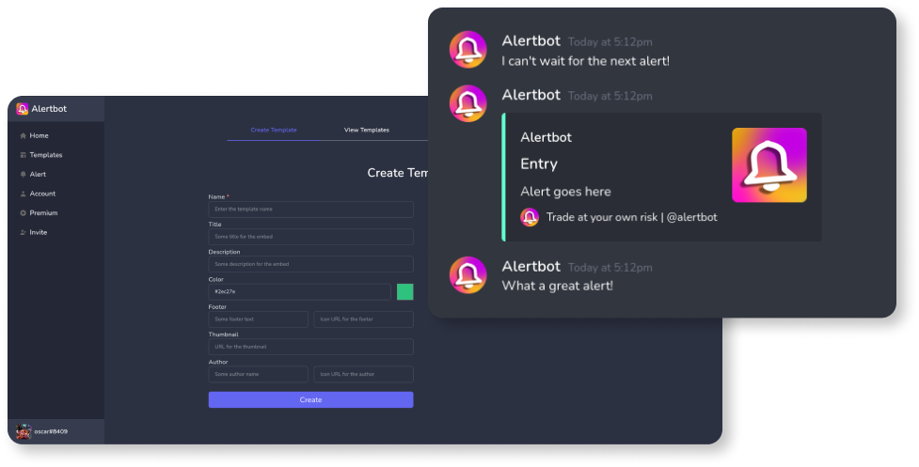919x467 pixels.
Task: Focus the footer icon URL field
Action: [x=363, y=319]
